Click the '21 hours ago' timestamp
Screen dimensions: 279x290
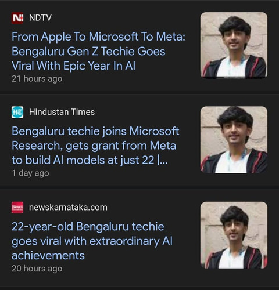37,79
